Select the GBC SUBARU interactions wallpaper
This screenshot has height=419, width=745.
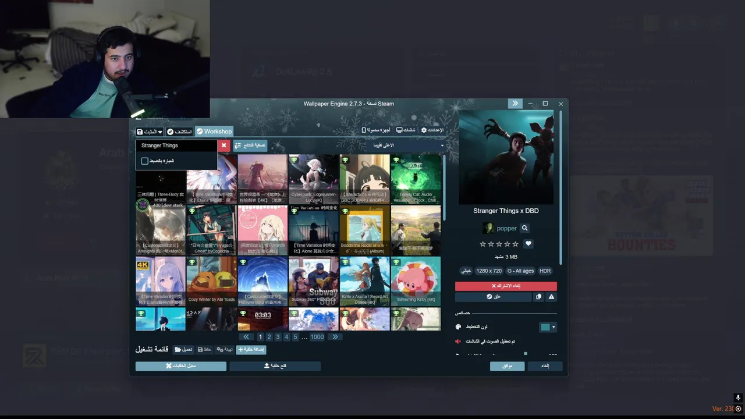[365, 179]
